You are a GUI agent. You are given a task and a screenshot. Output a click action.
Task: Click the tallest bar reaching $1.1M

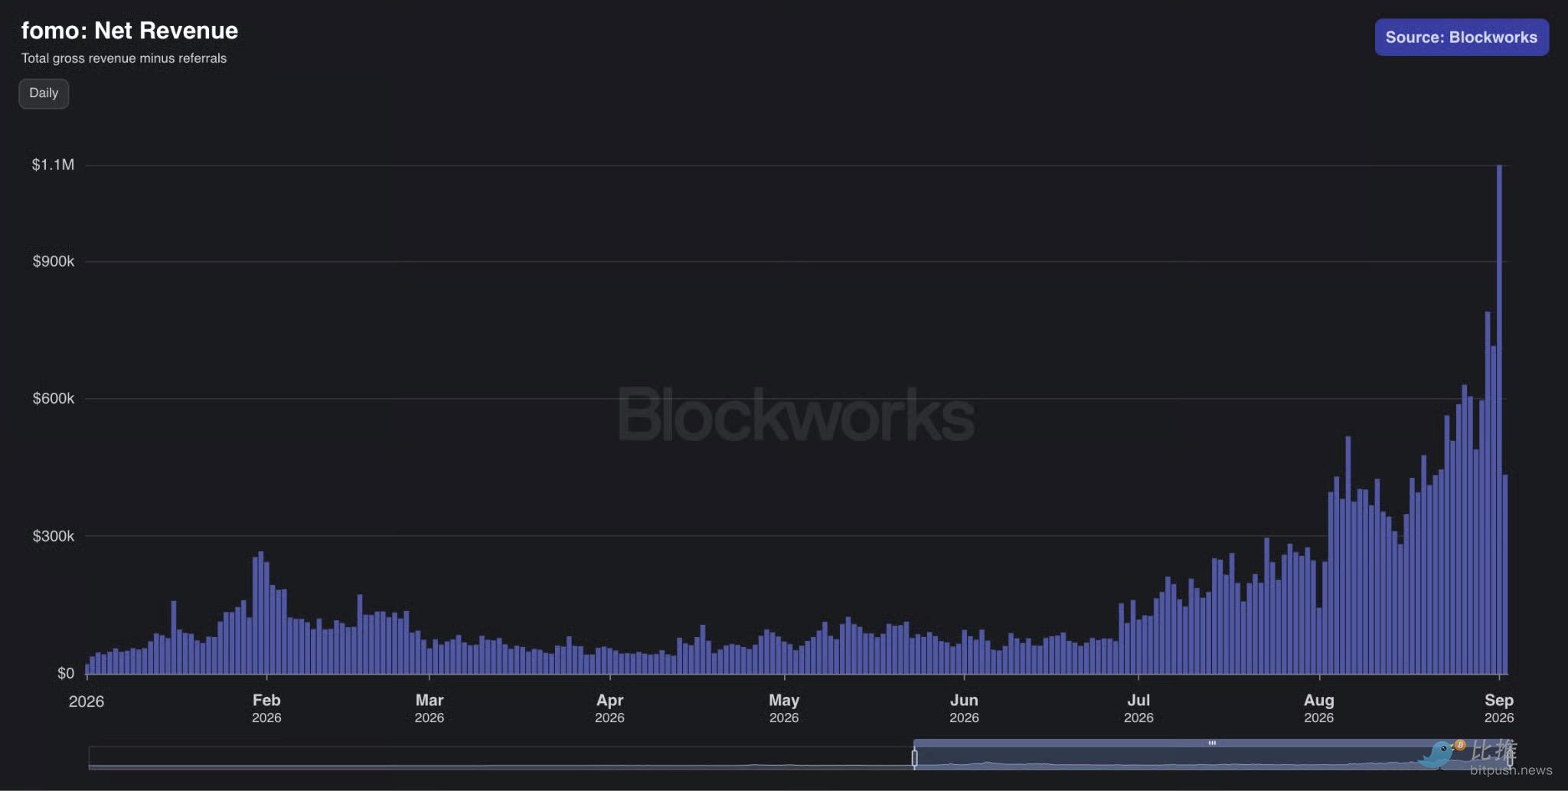tap(1499, 419)
